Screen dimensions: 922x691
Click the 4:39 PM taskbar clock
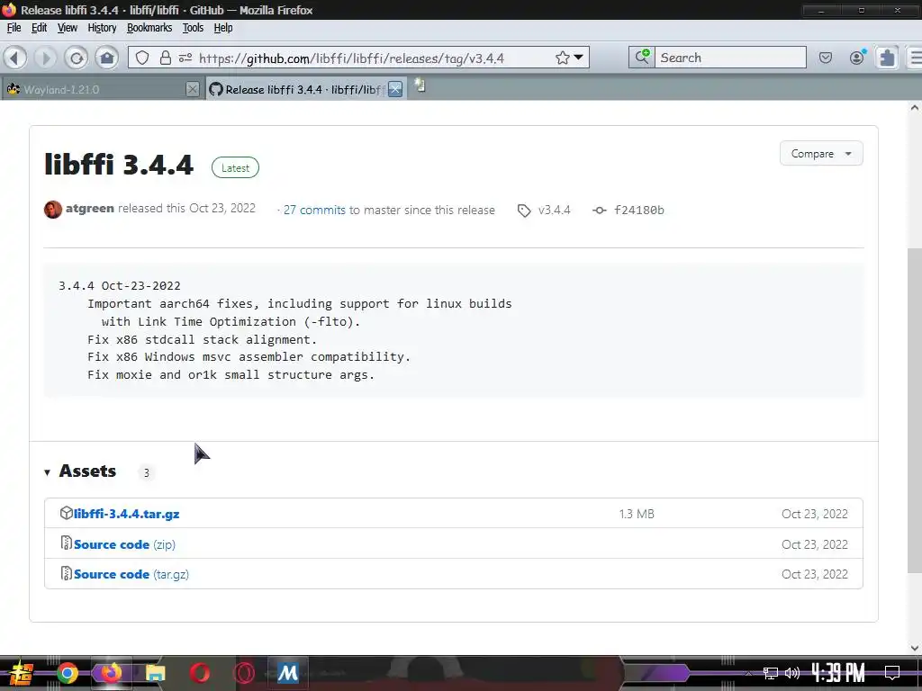click(838, 672)
